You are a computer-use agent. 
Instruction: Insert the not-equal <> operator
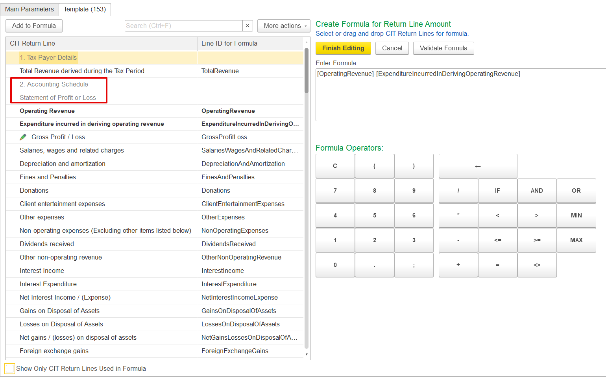click(x=537, y=265)
